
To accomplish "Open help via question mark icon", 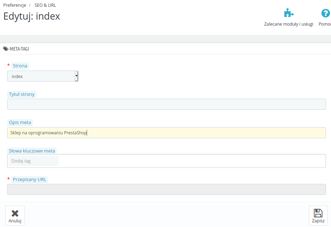I will tap(326, 13).
